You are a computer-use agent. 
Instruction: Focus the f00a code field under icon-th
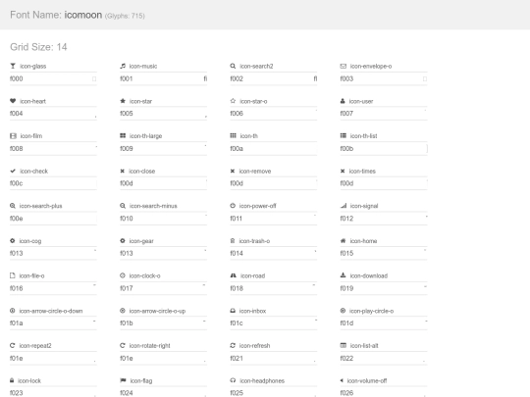274,149
